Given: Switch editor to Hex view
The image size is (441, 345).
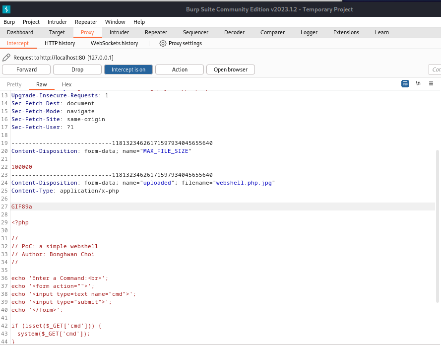Looking at the screenshot, I should [x=66, y=84].
